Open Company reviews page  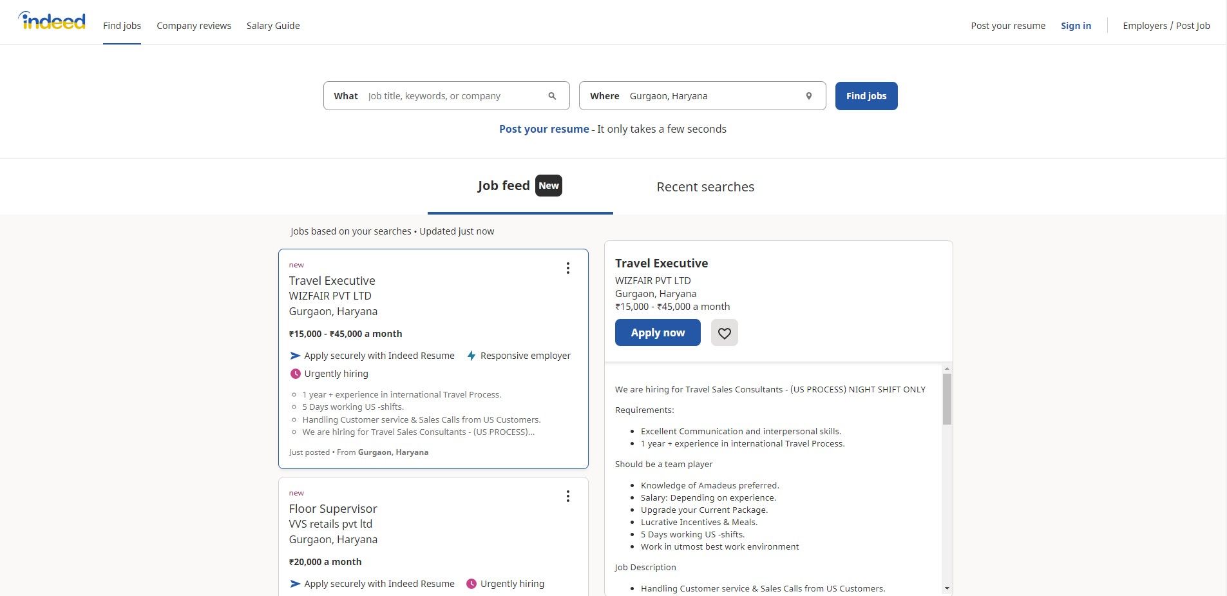(194, 26)
